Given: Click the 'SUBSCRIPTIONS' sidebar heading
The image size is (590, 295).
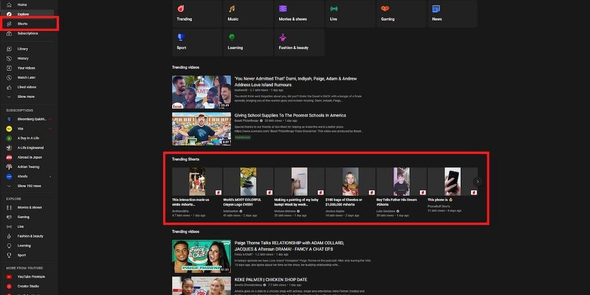Looking at the screenshot, I should coord(20,110).
